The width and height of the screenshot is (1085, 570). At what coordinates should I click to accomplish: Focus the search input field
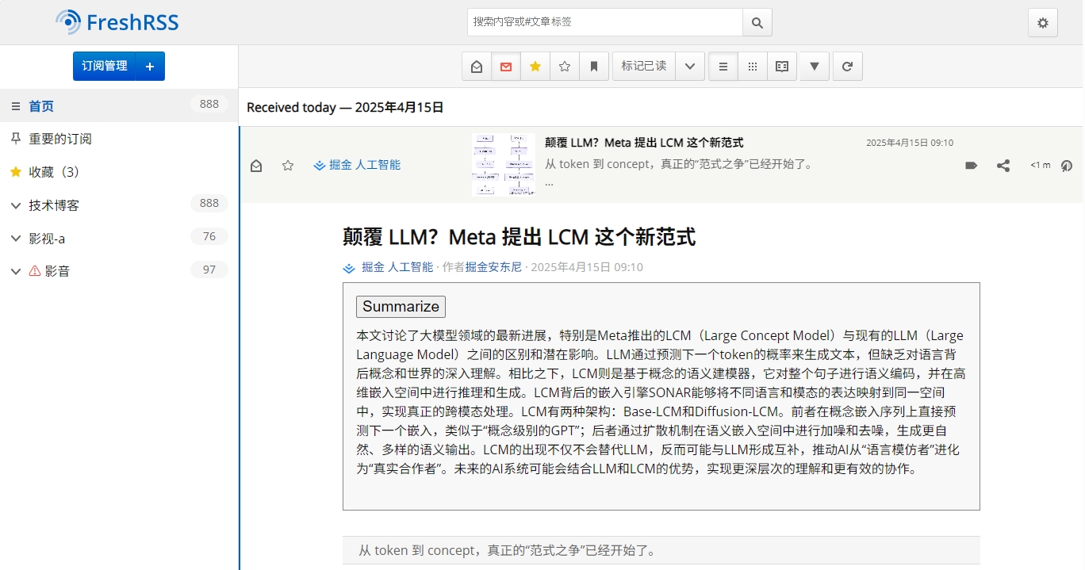tap(605, 22)
